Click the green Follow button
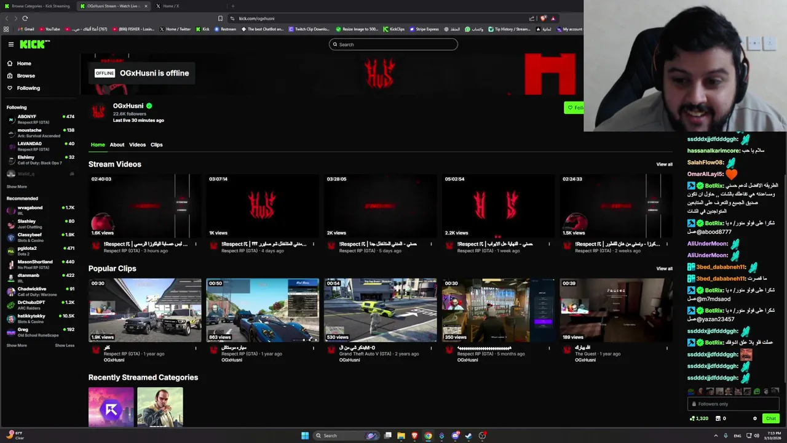Viewport: 787px width, 443px height. tap(574, 108)
